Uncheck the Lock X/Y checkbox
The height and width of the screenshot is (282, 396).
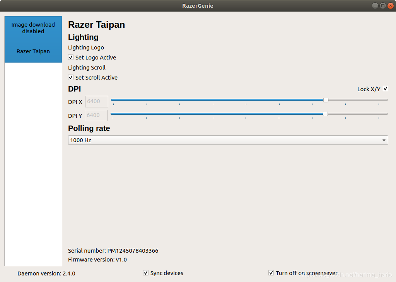[386, 89]
